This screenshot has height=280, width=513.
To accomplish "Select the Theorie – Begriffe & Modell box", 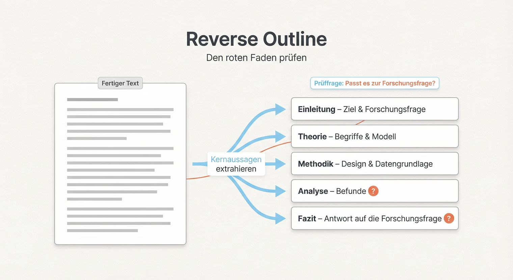I will pyautogui.click(x=374, y=136).
